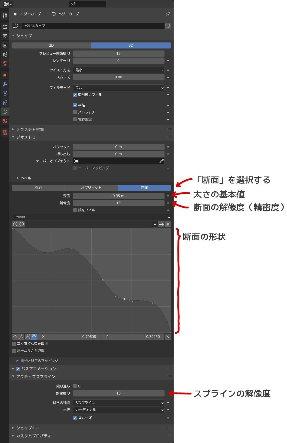Open the Output properties tab icon
This screenshot has width=287, height=443.
5,36
